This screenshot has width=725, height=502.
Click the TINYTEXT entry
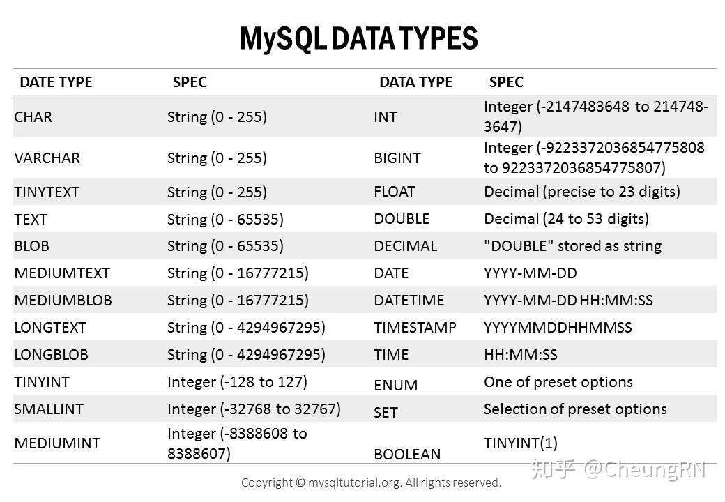click(x=47, y=192)
